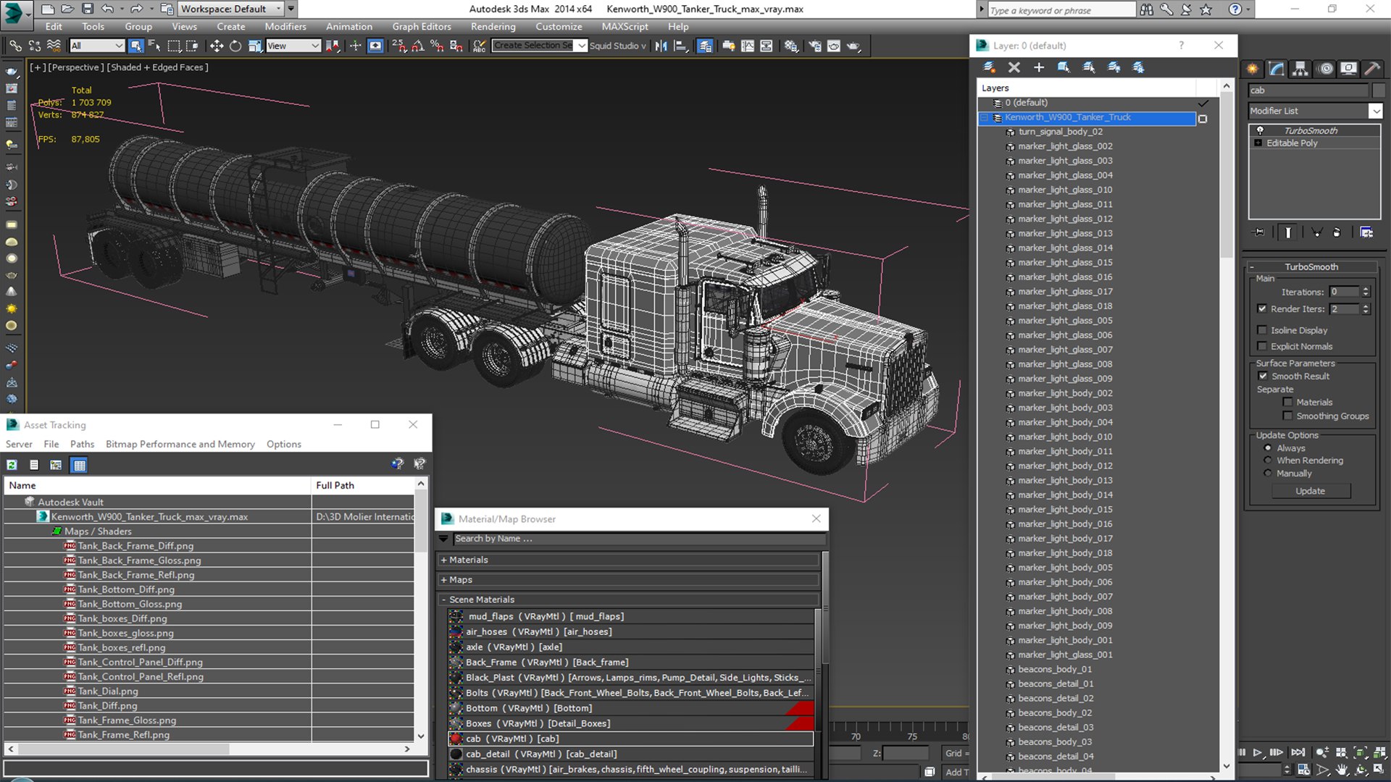Click the Shaded + Edged Faces viewport label
Viewport: 1391px width, 782px height.
click(x=158, y=67)
